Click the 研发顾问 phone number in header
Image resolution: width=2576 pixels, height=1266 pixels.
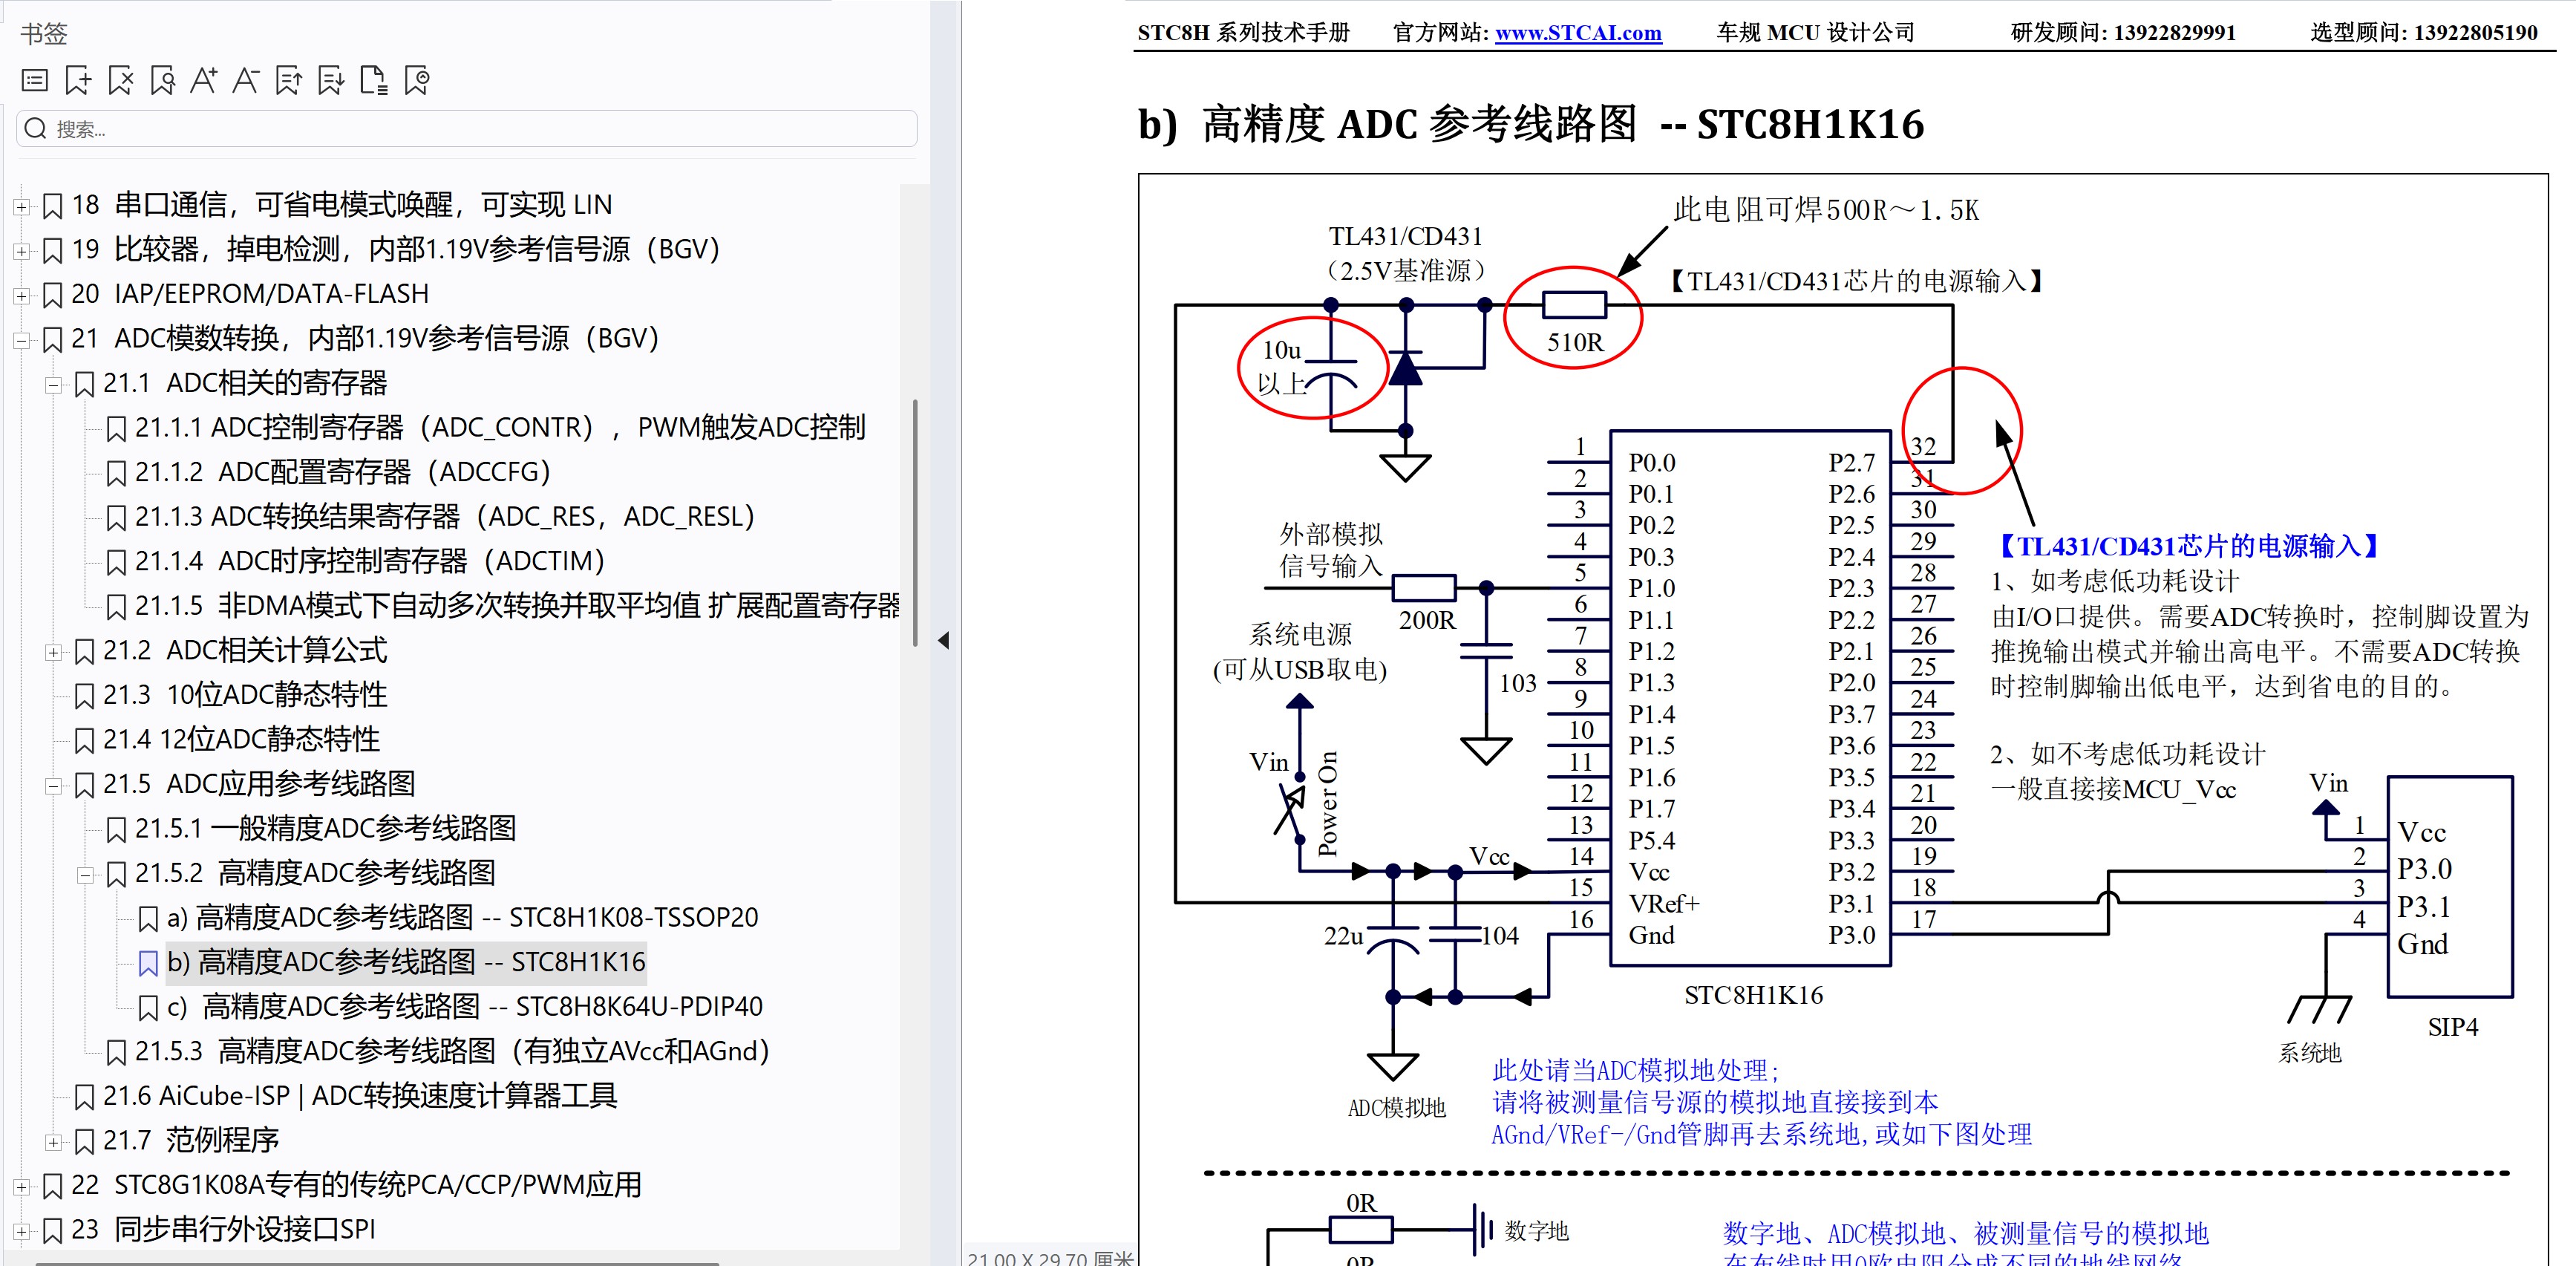click(2174, 32)
